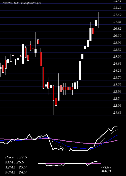
Task: Click the 5MA : 26.9 readout
Action: coord(15,162)
